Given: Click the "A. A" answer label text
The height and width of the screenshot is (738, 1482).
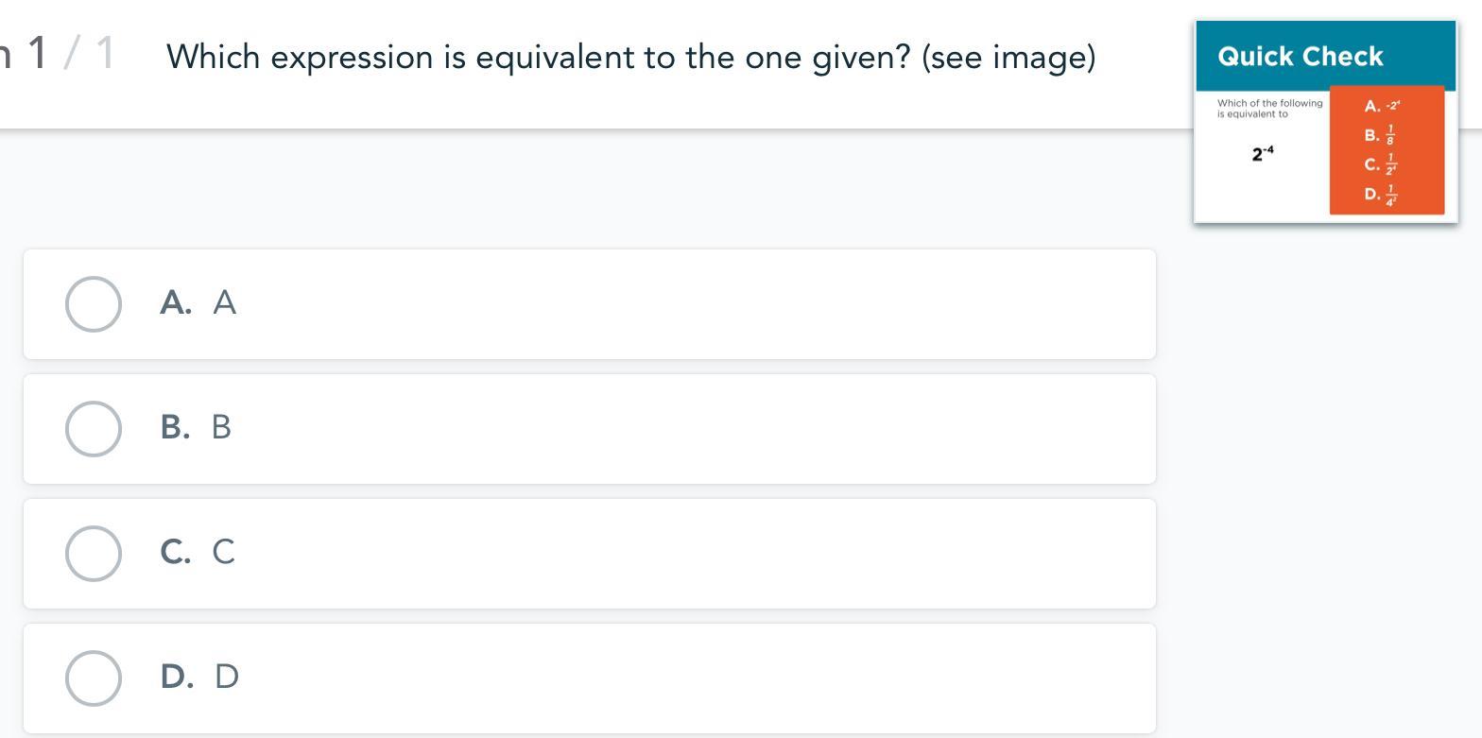Looking at the screenshot, I should coord(198,302).
